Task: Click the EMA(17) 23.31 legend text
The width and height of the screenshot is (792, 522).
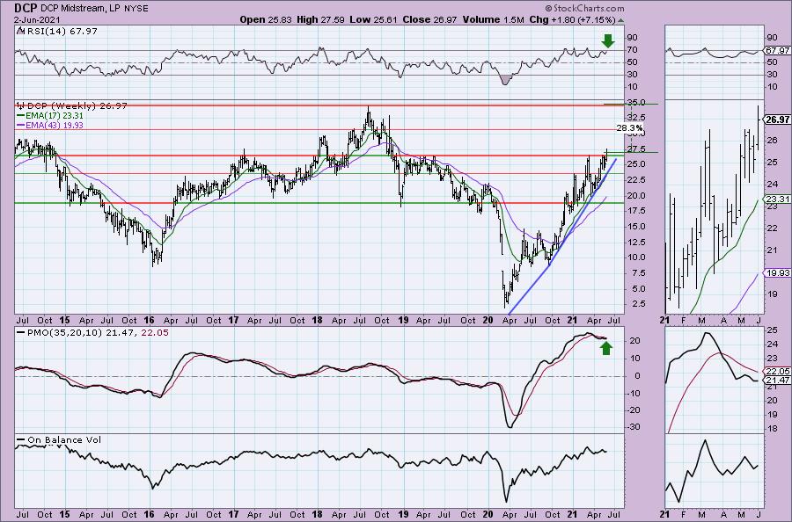Action: pyautogui.click(x=54, y=115)
